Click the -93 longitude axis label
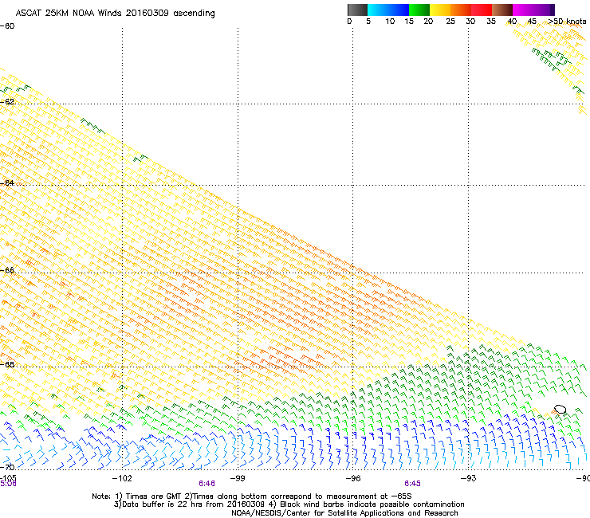Image resolution: width=590 pixels, height=518 pixels. click(469, 478)
